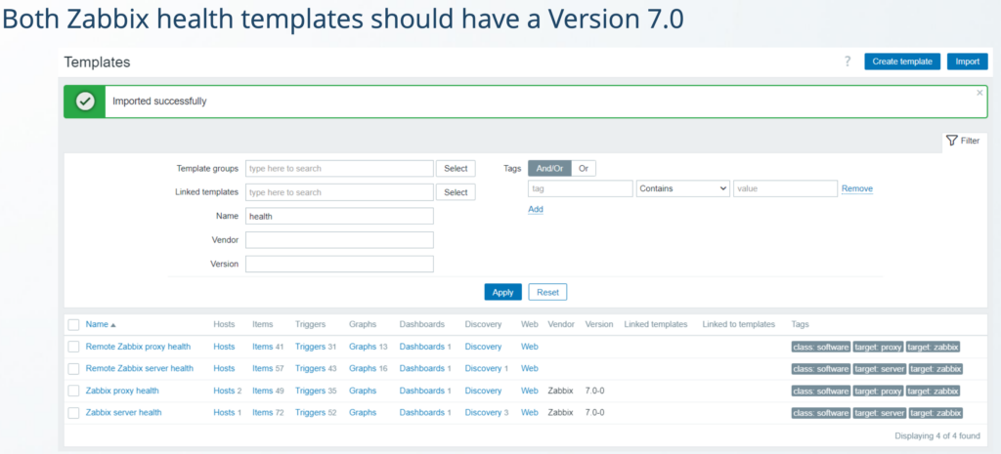The height and width of the screenshot is (454, 1001).
Task: Click Select next to Template groups
Action: pyautogui.click(x=456, y=168)
